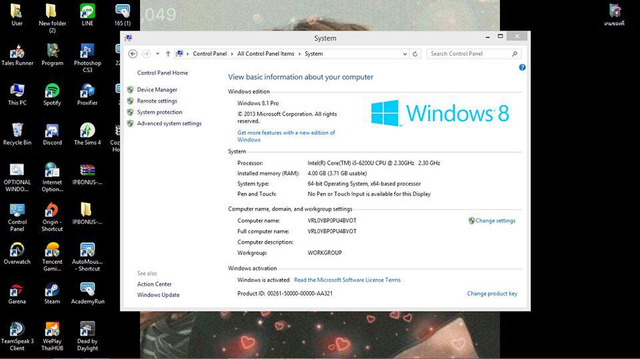Select Control Panel breadcrumb
The height and width of the screenshot is (359, 640).
209,54
